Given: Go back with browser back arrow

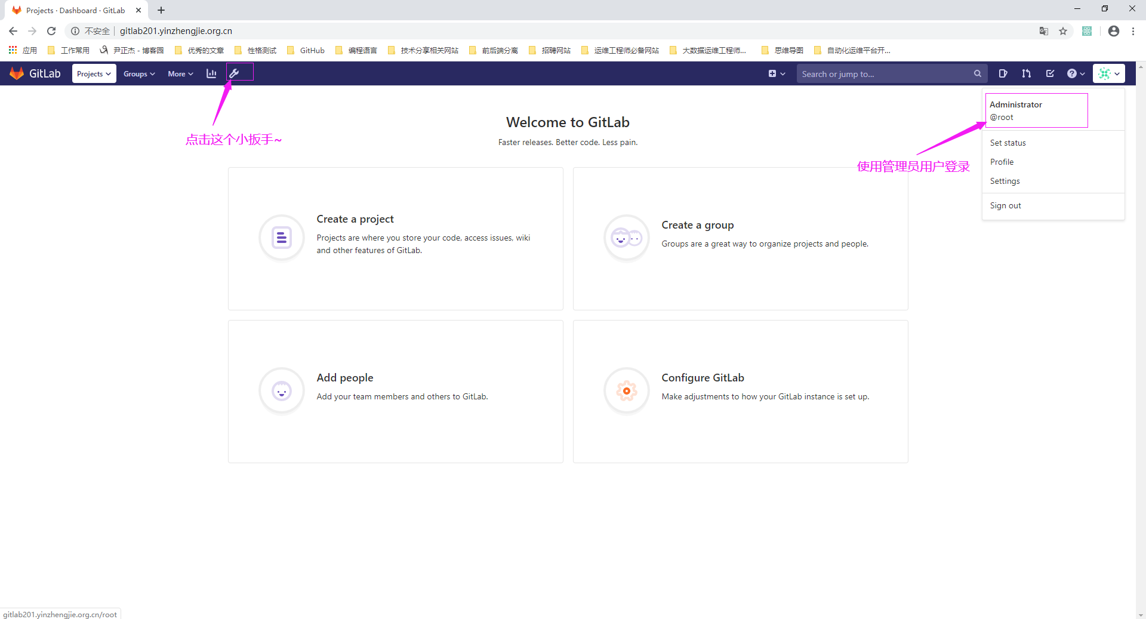Looking at the screenshot, I should 13,31.
